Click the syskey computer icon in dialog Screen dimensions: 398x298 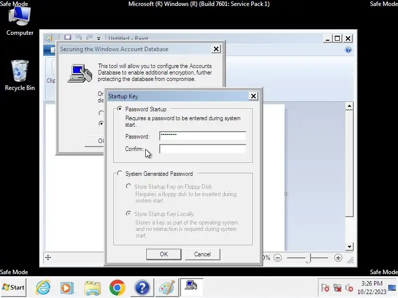[80, 73]
